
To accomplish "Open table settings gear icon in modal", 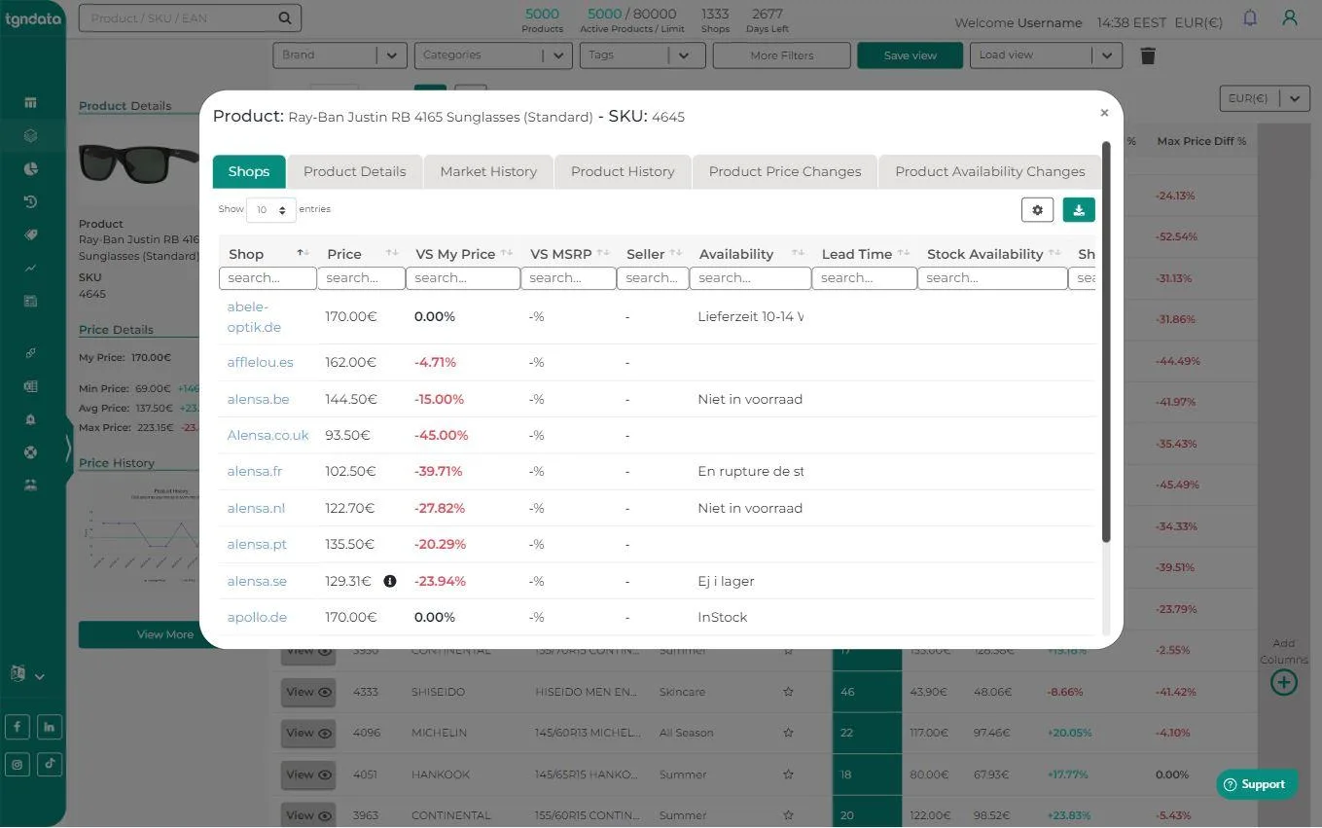I will (x=1037, y=210).
